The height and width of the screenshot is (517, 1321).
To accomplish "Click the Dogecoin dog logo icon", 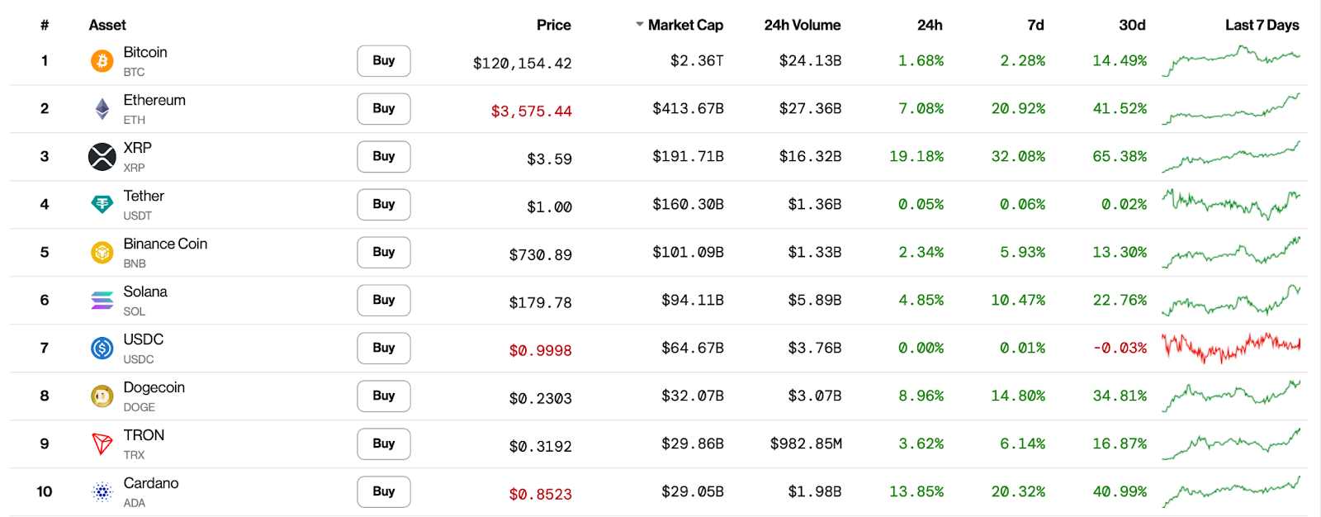I will click(102, 396).
